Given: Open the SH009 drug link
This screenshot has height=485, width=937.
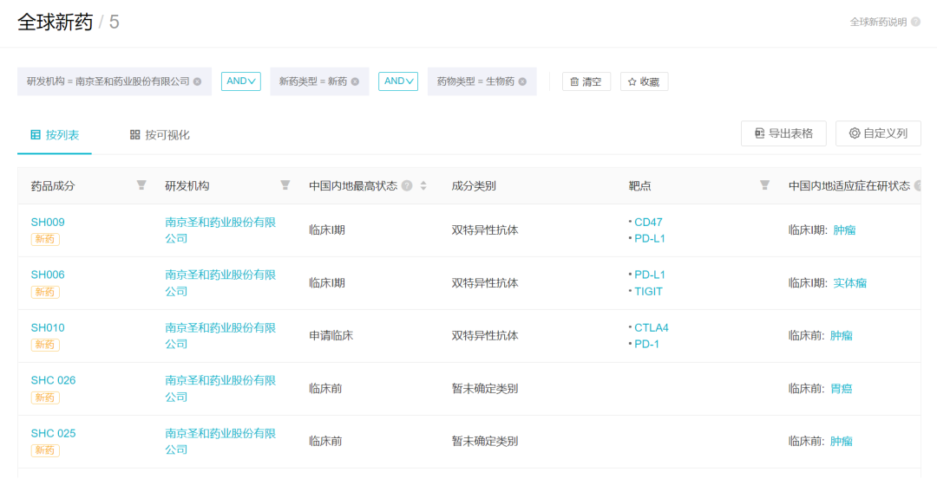Looking at the screenshot, I should [48, 222].
